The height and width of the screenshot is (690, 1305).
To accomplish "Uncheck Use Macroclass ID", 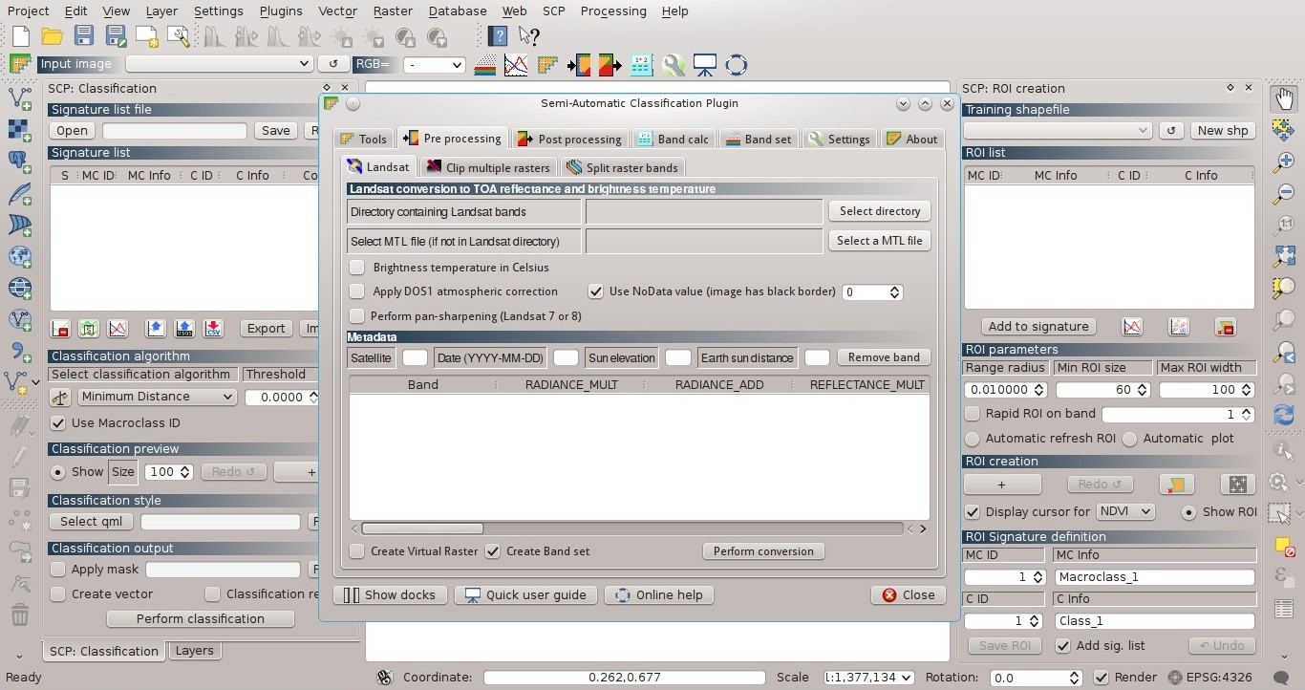I will (x=59, y=422).
